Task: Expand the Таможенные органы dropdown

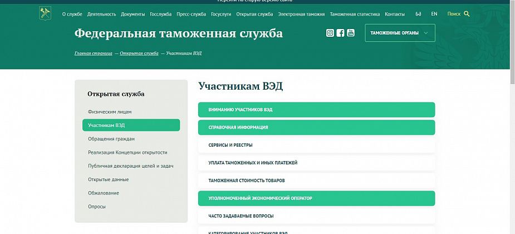Action: click(x=400, y=33)
